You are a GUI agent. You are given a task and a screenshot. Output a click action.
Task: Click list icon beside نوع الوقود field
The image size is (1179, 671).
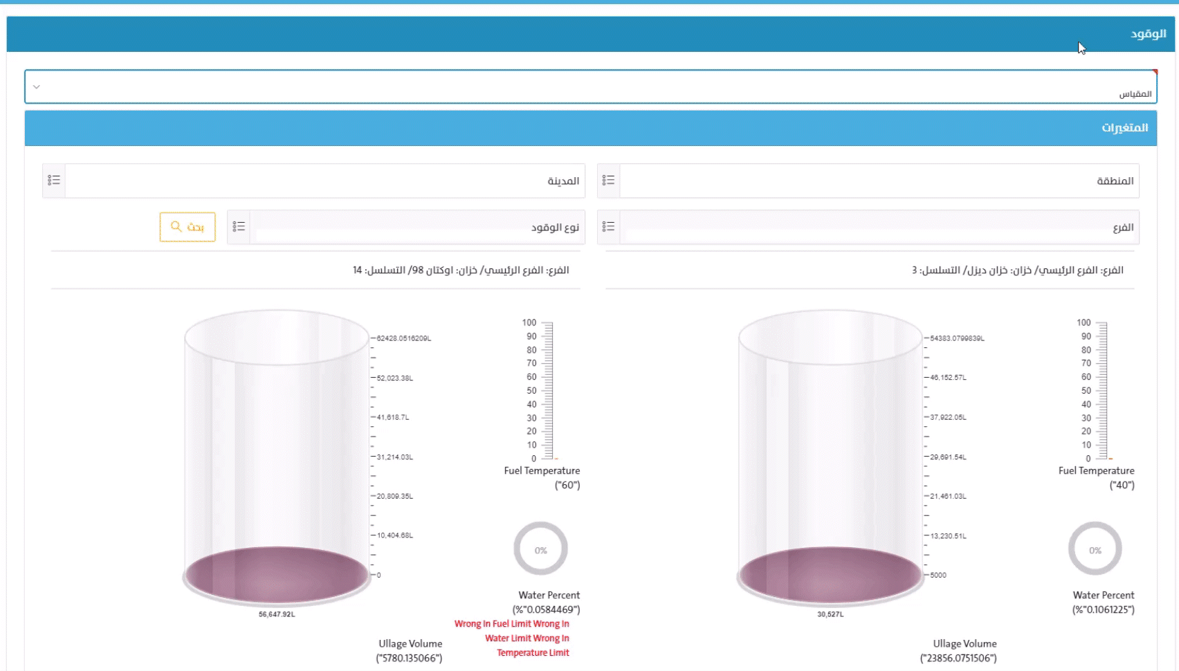(239, 227)
